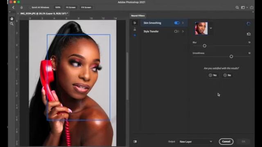Expand the Style Transfer chevron

coord(183,31)
